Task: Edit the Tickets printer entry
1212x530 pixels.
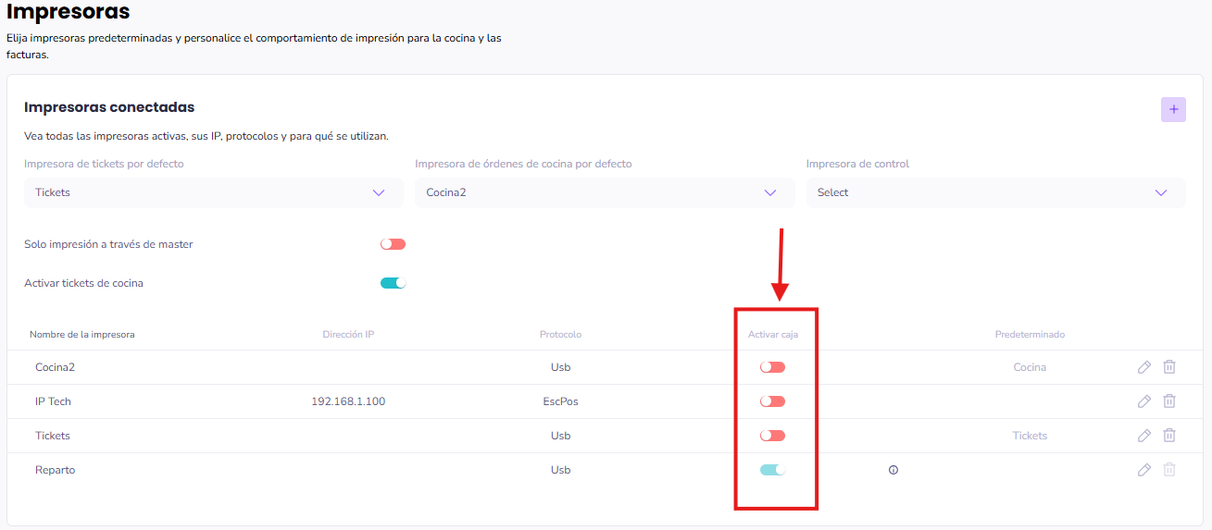Action: (x=1143, y=436)
